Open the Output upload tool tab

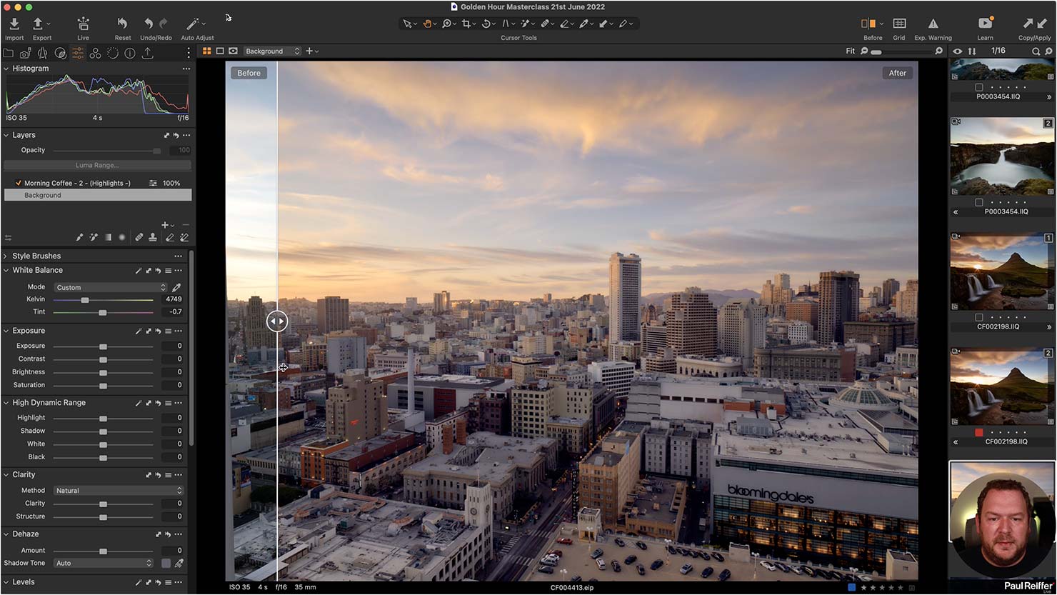click(147, 53)
